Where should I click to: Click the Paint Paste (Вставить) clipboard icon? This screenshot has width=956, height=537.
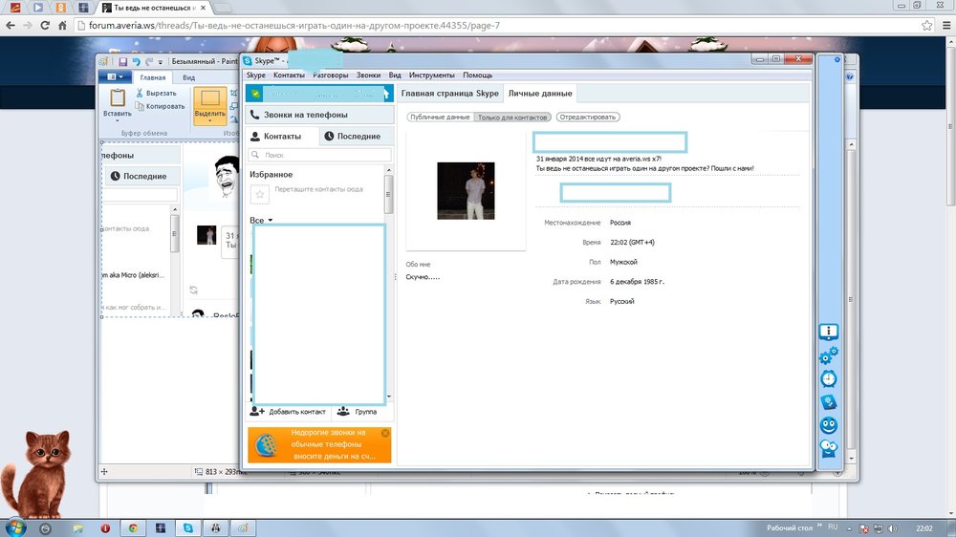click(118, 97)
